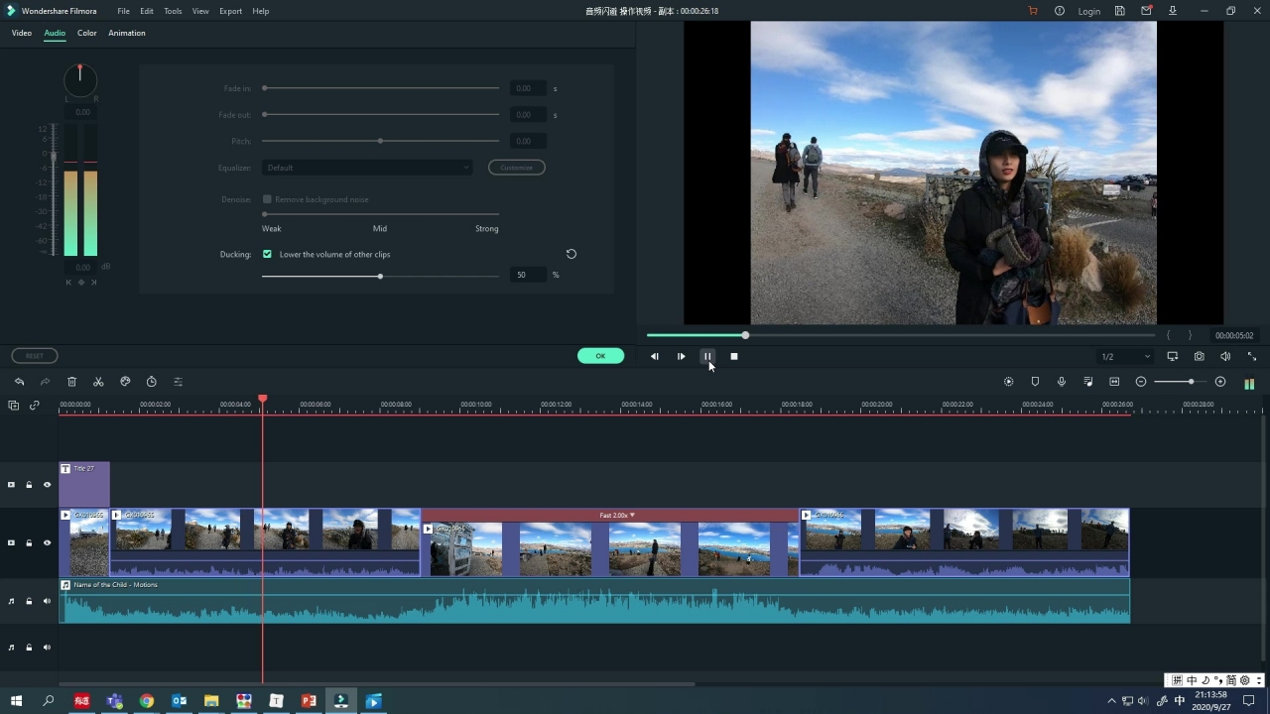Open the help question mark icon
The width and height of the screenshot is (1270, 714).
[1060, 11]
